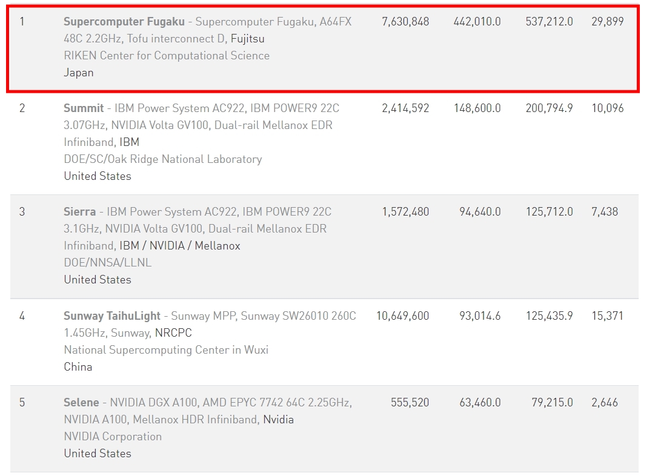655x476 pixels.
Task: Select Sunway TaihuLight cores value 10,649,600
Action: [x=403, y=316]
